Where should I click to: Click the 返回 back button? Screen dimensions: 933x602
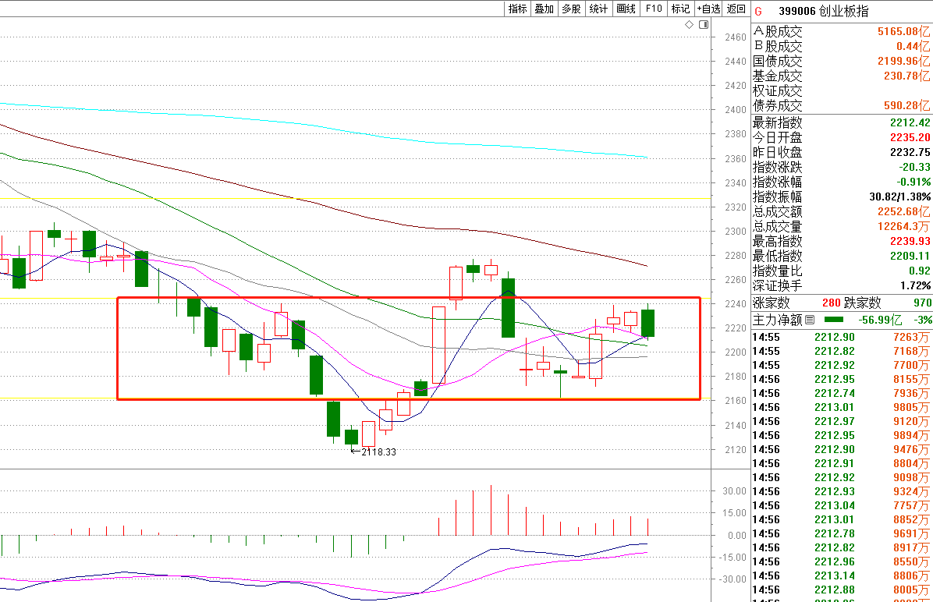(736, 9)
